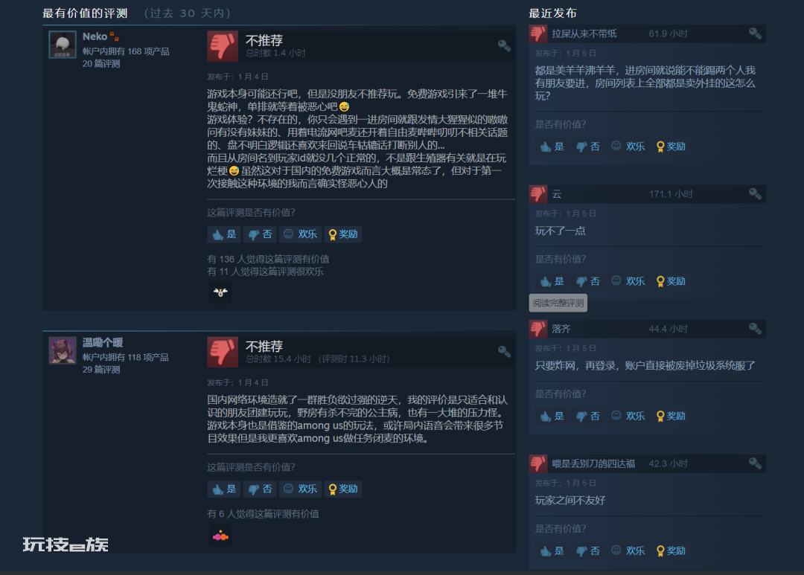Mark Neko's review as helpful with 是
This screenshot has height=575, width=804.
click(x=224, y=234)
